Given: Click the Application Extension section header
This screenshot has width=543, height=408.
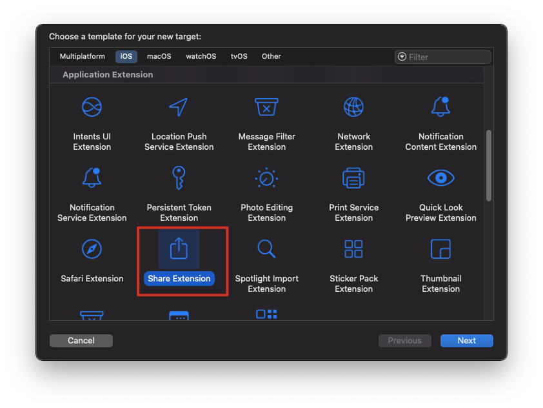Looking at the screenshot, I should (x=108, y=74).
